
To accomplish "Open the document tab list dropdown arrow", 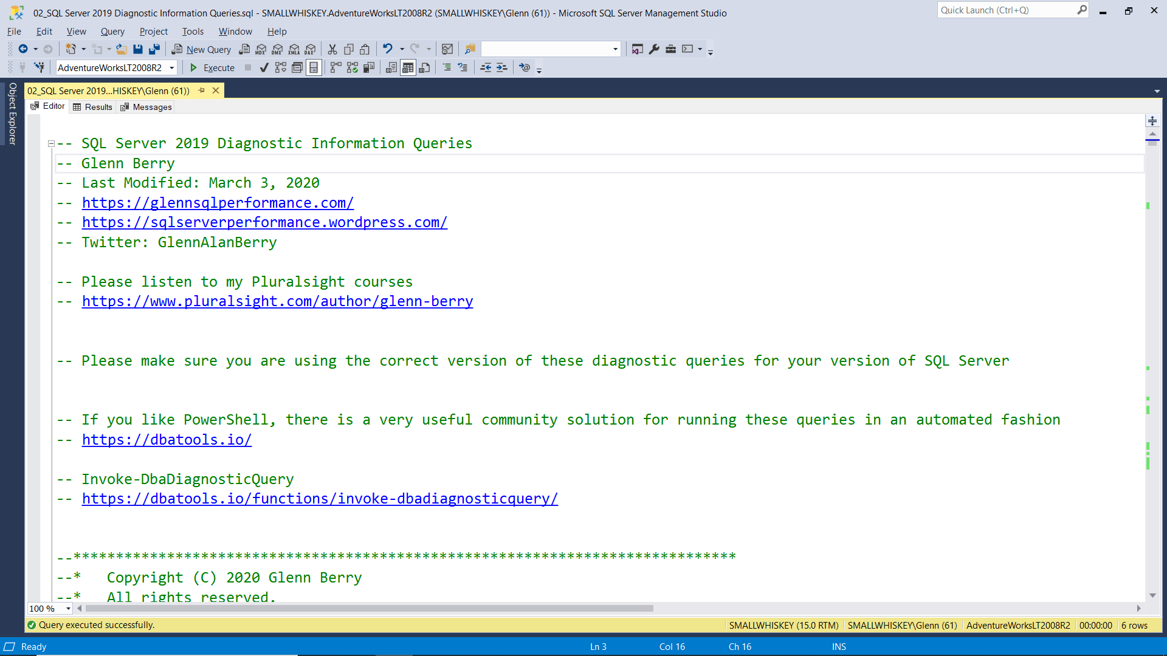I will [x=1157, y=92].
